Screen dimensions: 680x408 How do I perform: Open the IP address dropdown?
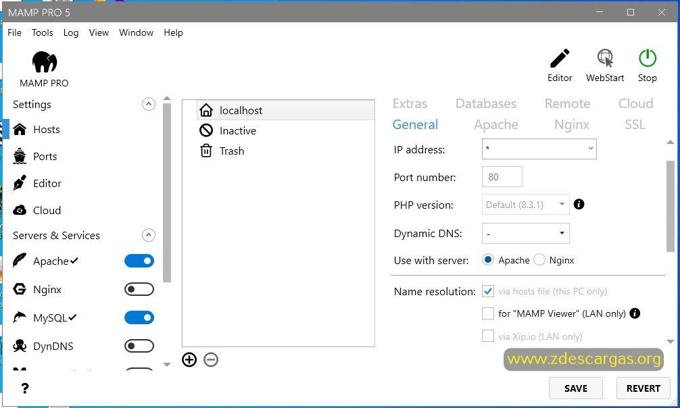tap(539, 149)
